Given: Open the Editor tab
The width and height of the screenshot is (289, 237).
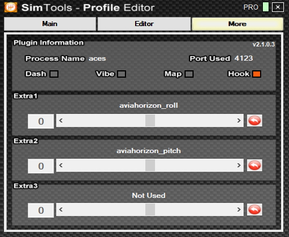Looking at the screenshot, I should pos(144,24).
